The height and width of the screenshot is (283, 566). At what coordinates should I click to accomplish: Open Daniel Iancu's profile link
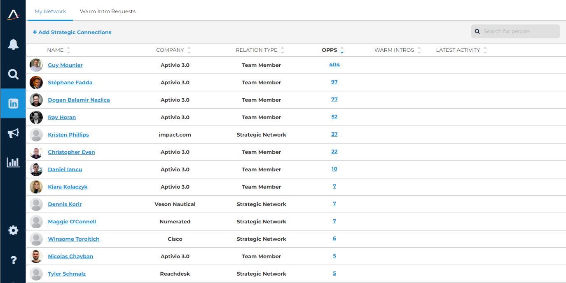[x=65, y=169]
